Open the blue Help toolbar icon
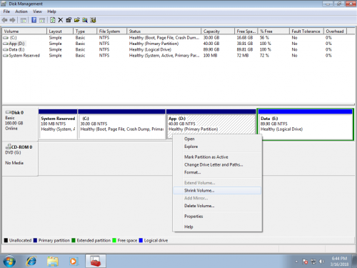This screenshot has height=268, width=357. tap(34, 20)
